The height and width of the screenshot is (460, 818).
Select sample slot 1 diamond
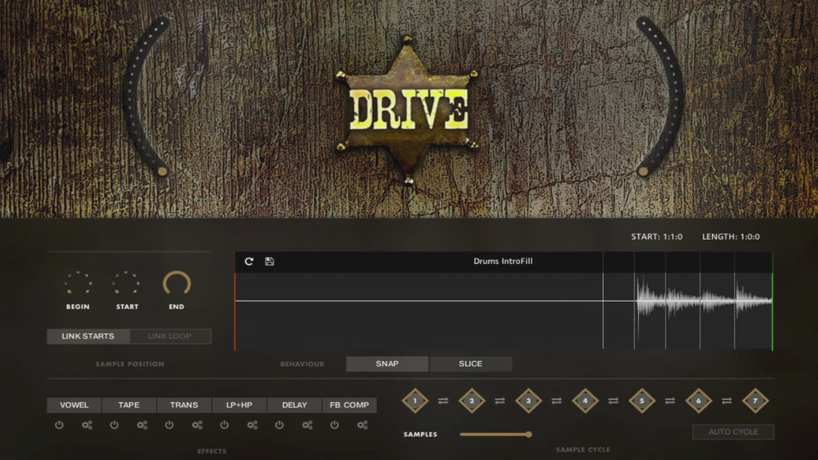point(414,401)
